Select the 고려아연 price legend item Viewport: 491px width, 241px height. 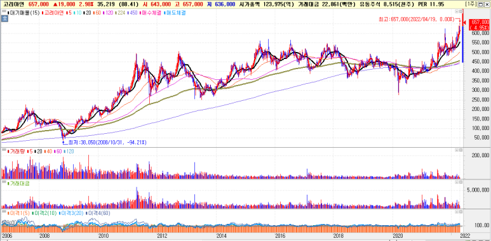(x=53, y=13)
